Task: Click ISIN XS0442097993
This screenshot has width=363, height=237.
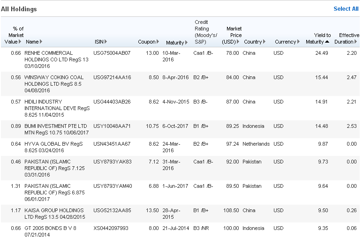Action: tap(111, 228)
